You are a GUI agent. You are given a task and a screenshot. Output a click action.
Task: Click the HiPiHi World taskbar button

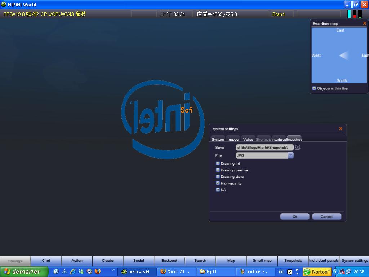[137, 272]
